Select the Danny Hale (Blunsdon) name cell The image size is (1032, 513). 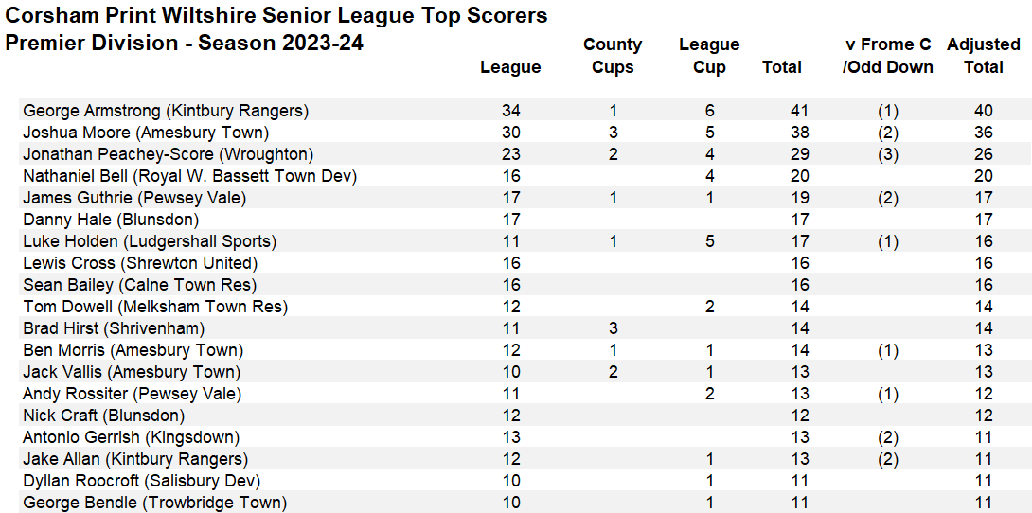pyautogui.click(x=111, y=220)
